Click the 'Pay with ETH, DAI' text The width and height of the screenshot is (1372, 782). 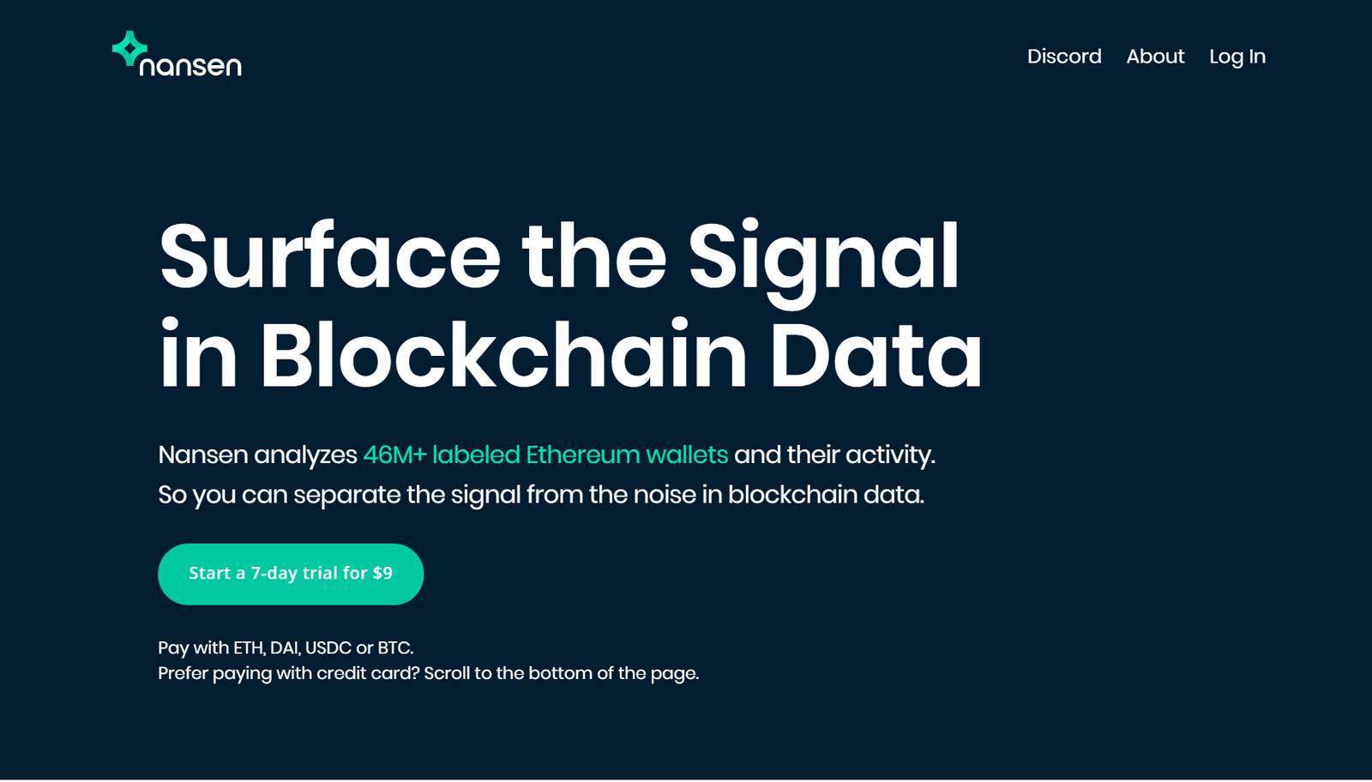[x=229, y=648]
